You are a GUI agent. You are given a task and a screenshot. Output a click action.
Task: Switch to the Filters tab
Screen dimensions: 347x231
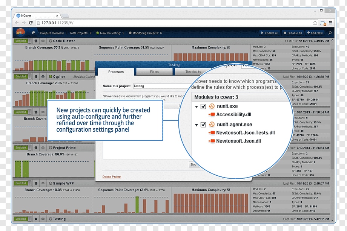tap(154, 72)
